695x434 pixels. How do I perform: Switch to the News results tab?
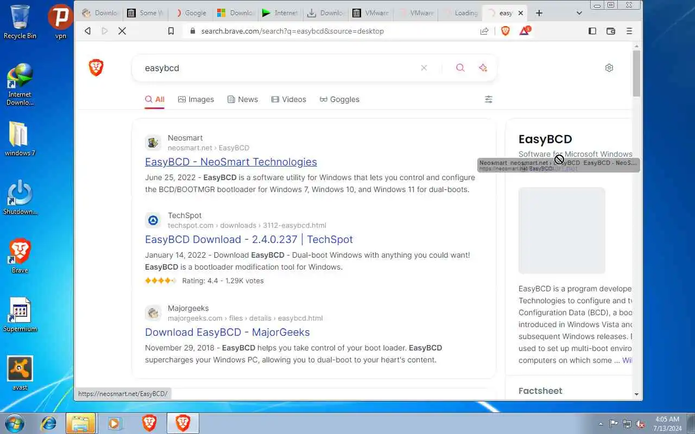click(243, 99)
